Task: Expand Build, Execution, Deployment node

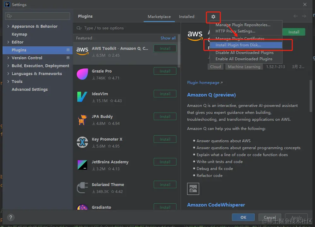Action: click(8, 66)
